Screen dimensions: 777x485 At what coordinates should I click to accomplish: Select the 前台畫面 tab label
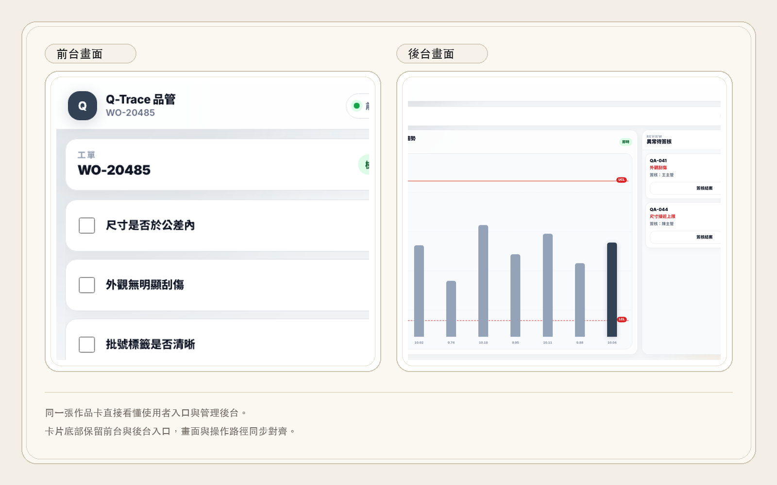pos(90,54)
